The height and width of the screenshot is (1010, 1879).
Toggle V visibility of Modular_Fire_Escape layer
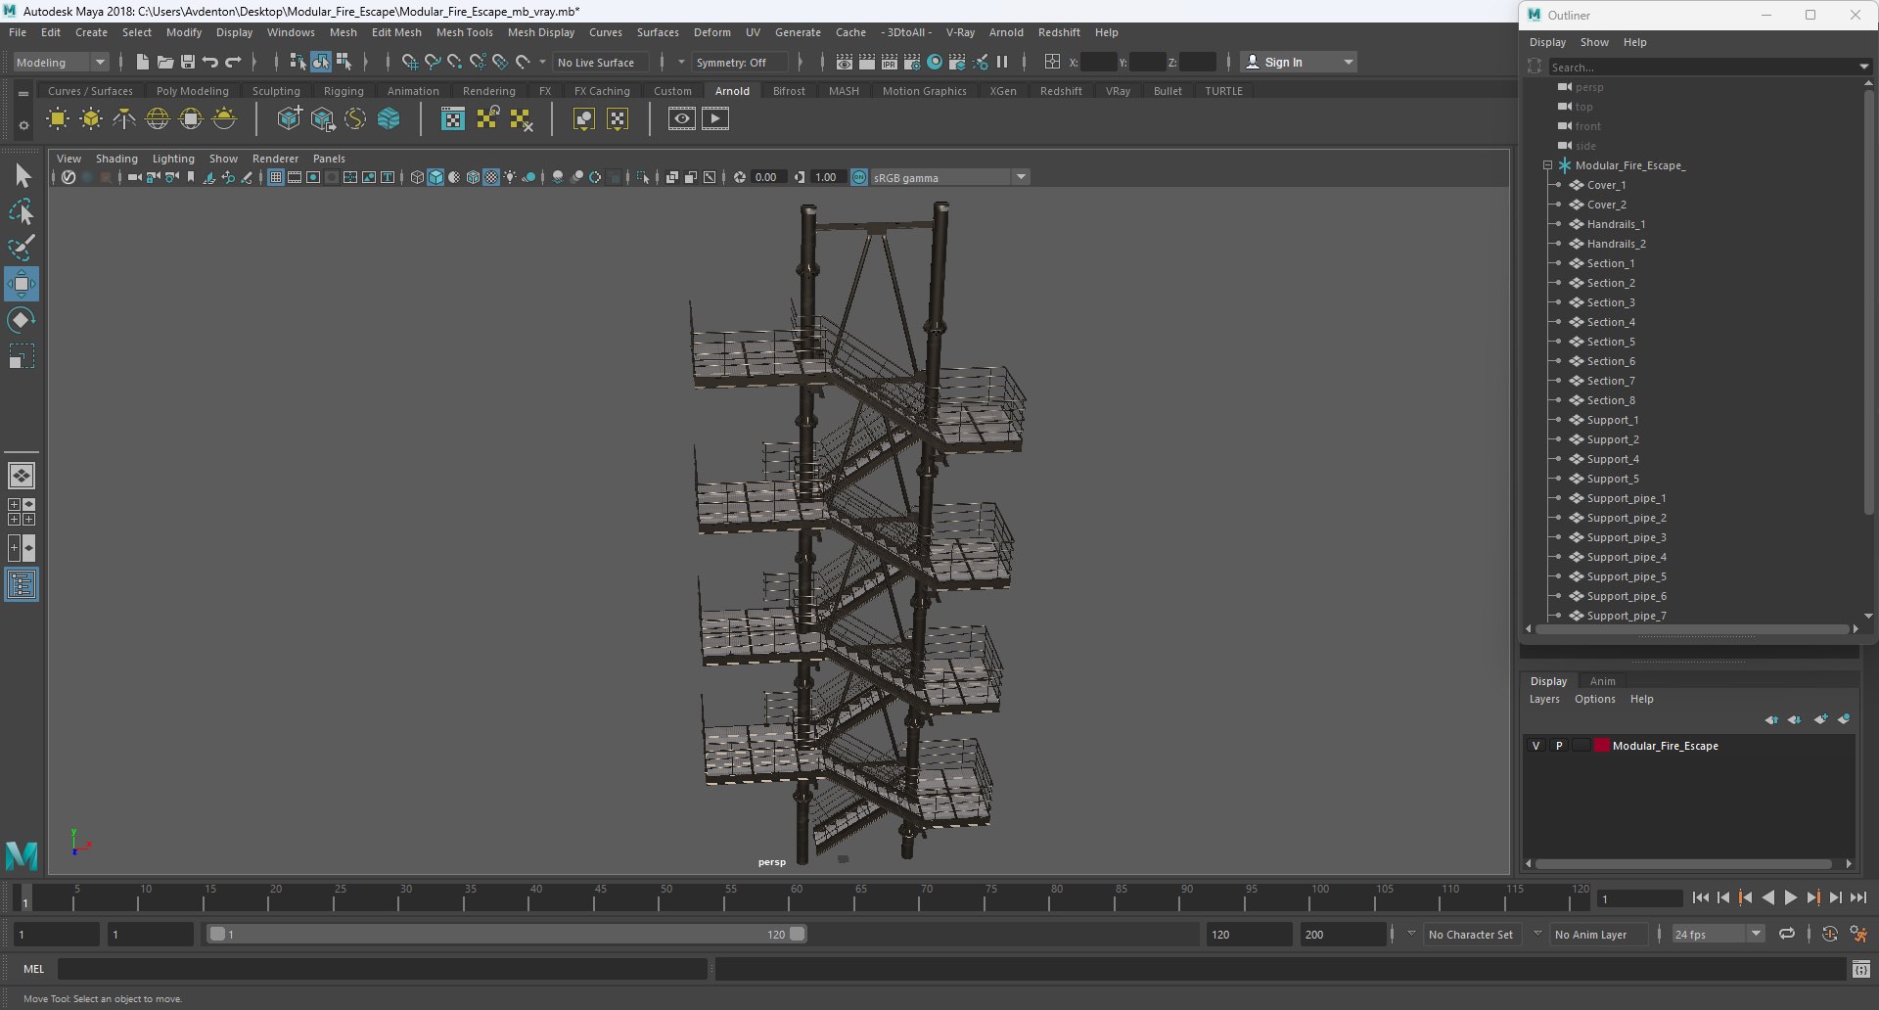pyautogui.click(x=1535, y=746)
